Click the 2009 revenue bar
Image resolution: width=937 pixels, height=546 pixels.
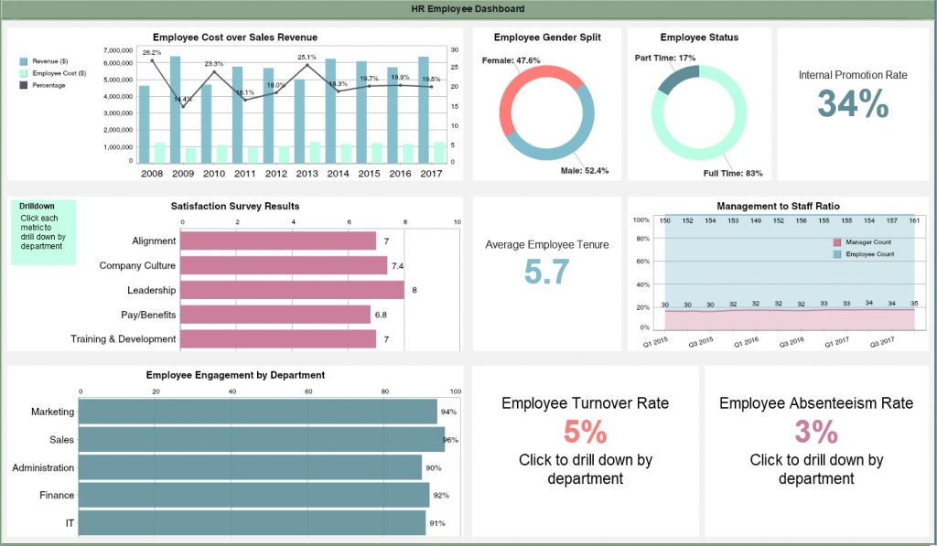pos(175,110)
